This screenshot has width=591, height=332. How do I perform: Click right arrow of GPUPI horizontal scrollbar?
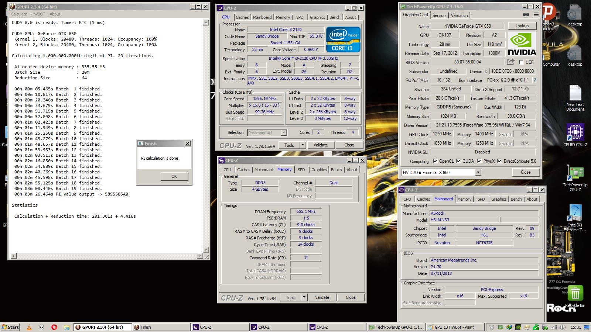tap(201, 256)
